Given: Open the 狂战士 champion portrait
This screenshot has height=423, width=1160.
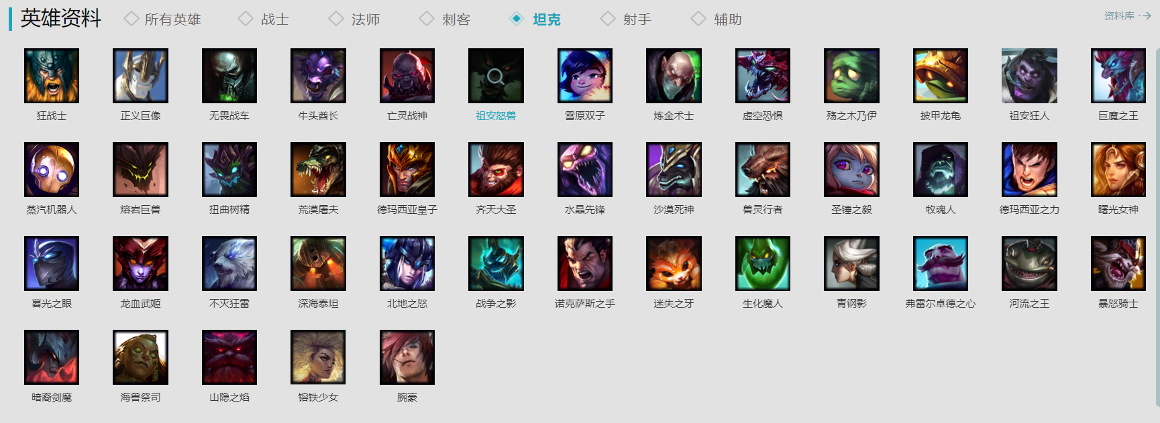Looking at the screenshot, I should pos(52,76).
